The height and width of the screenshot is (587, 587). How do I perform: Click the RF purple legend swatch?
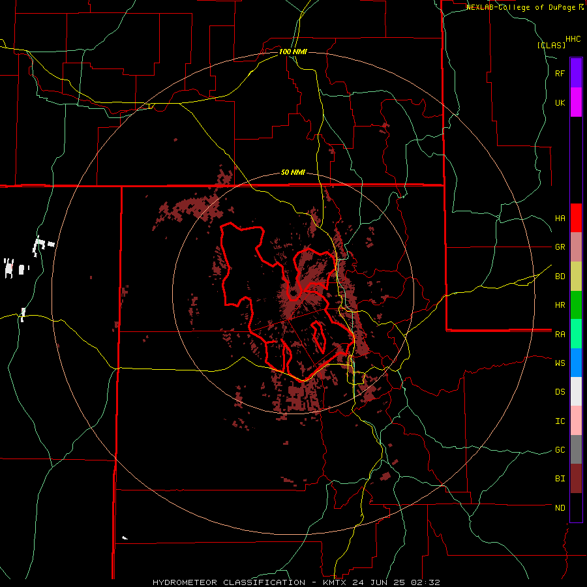tap(576, 72)
